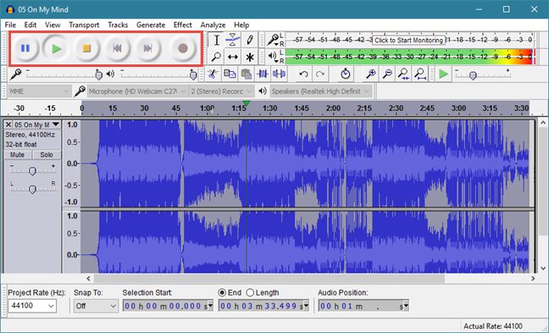This screenshot has height=333, width=549.
Task: Click the vertical scrollbar down arrow
Action: coord(543,269)
